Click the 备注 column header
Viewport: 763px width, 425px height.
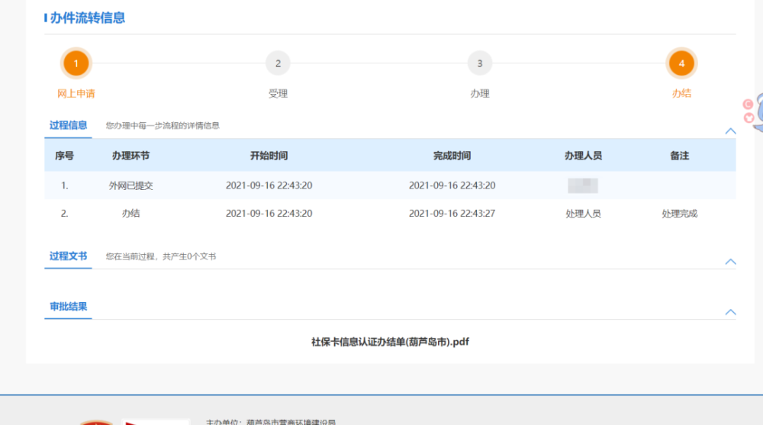tap(679, 156)
